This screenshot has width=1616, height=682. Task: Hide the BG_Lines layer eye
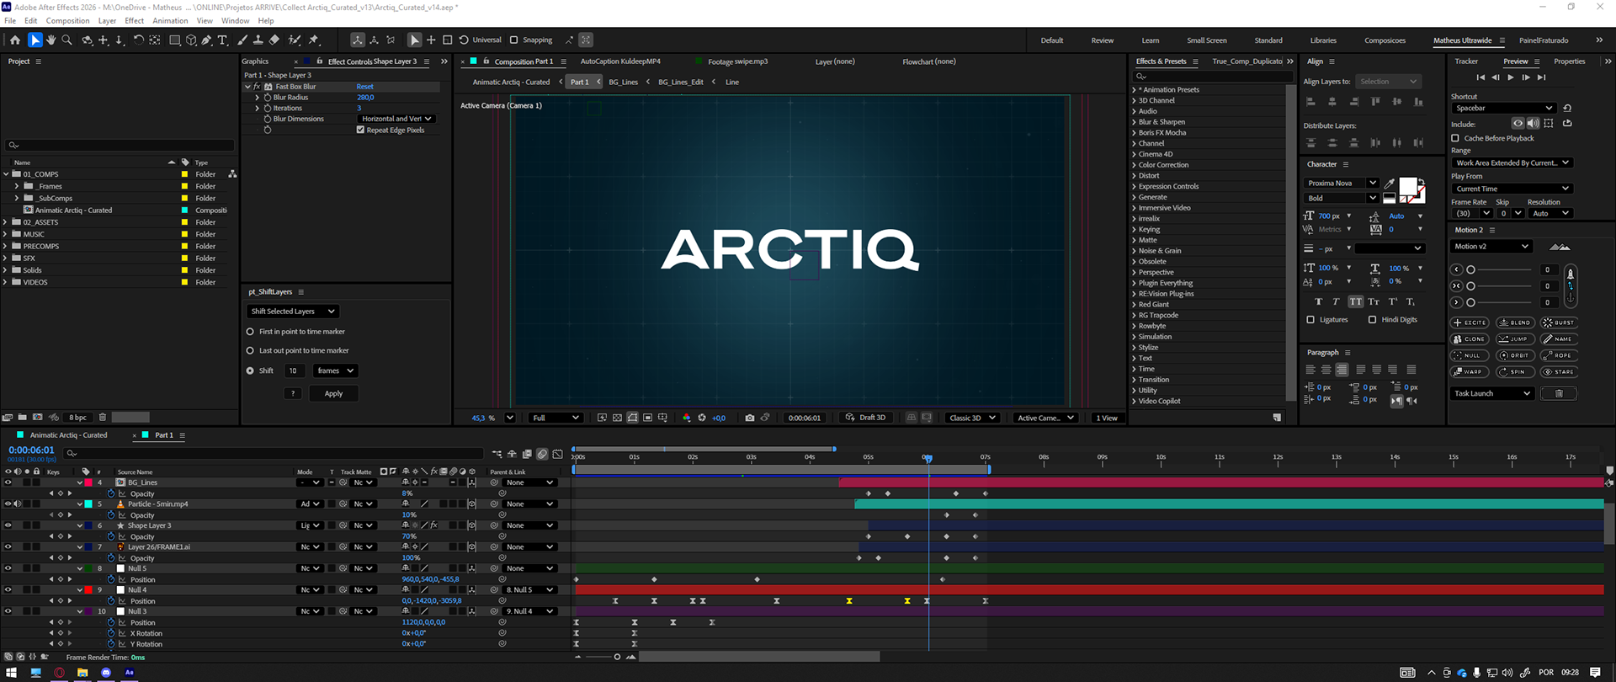[8, 482]
